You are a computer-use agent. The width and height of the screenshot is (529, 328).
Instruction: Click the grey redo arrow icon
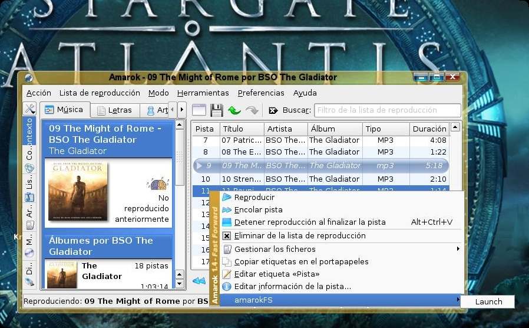252,110
